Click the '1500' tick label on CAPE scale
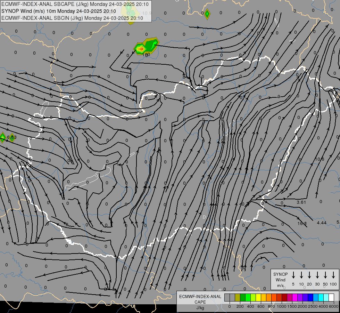The image size is (340, 313). 292,306
